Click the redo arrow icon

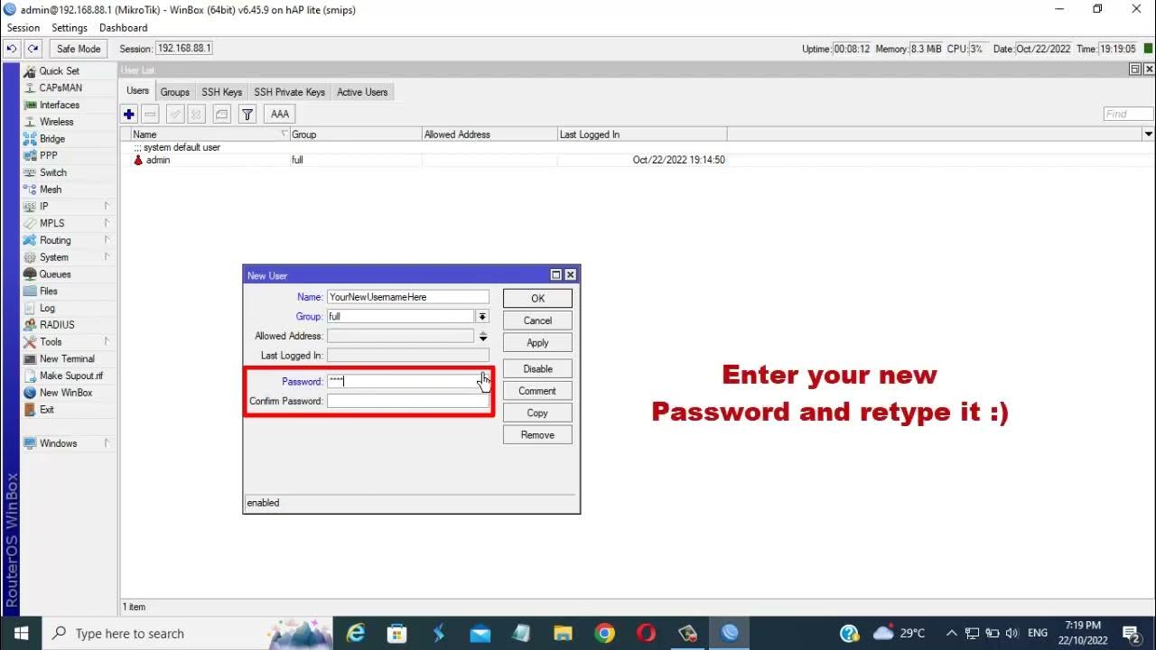[x=33, y=49]
